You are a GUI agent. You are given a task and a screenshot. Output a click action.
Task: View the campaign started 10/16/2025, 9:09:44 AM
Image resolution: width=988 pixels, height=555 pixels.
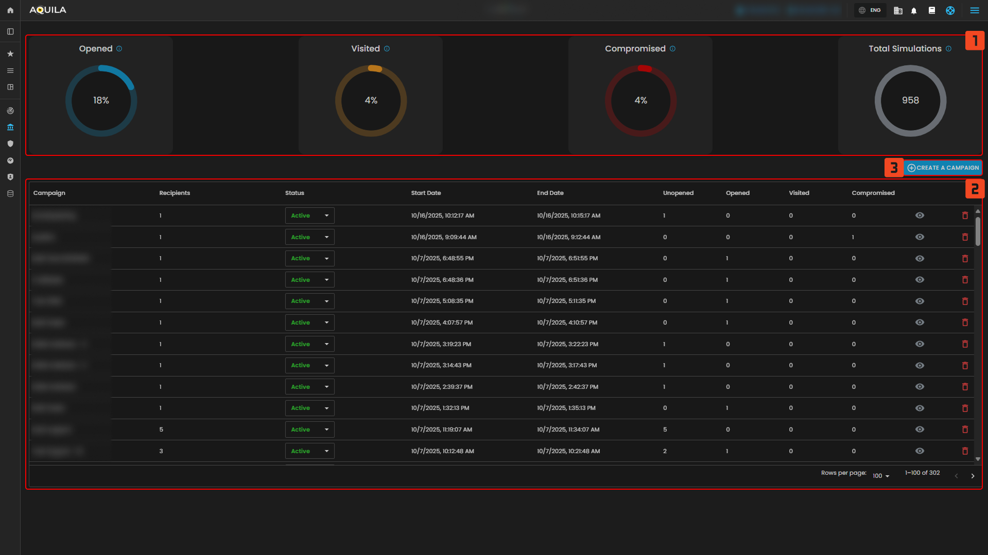coord(920,237)
